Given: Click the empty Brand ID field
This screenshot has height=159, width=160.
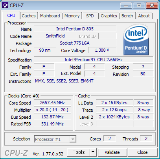Looking at the screenshot, I should pos(107,36).
